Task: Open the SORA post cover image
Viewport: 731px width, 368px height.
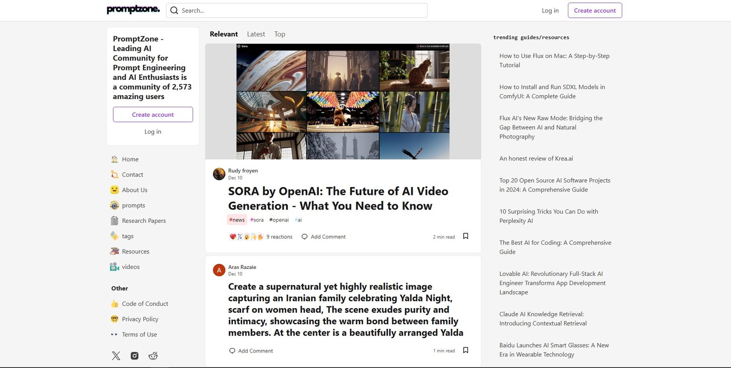Action: click(x=343, y=101)
